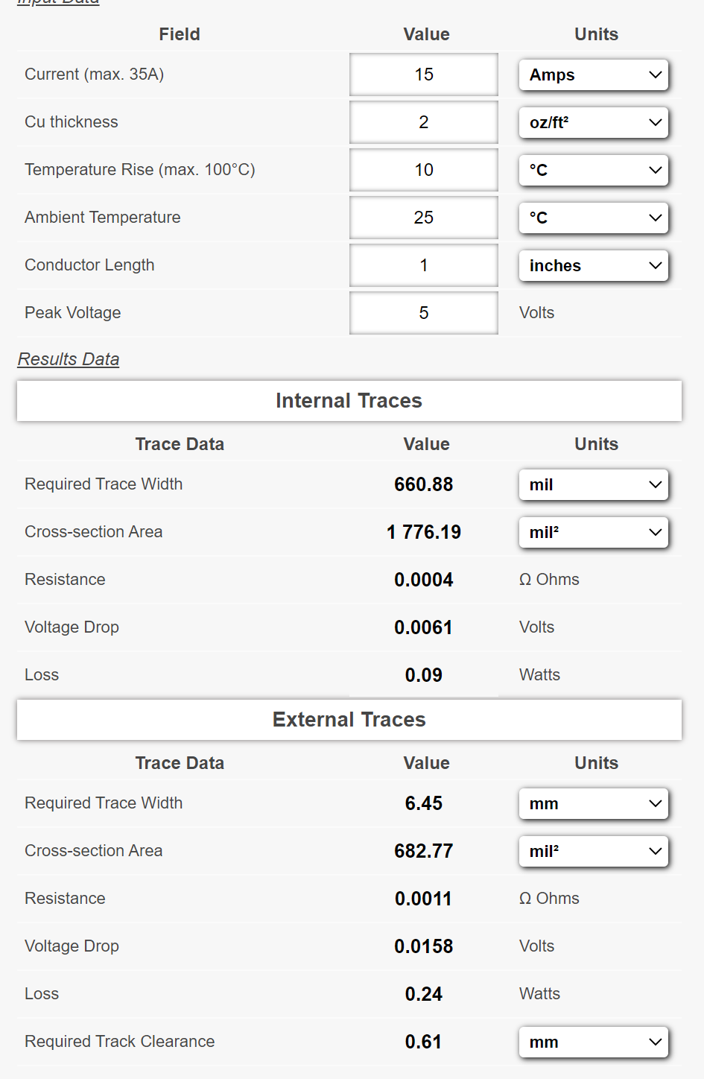
Task: Open the Ambient Temperature °C unit dropdown
Action: pyautogui.click(x=593, y=218)
